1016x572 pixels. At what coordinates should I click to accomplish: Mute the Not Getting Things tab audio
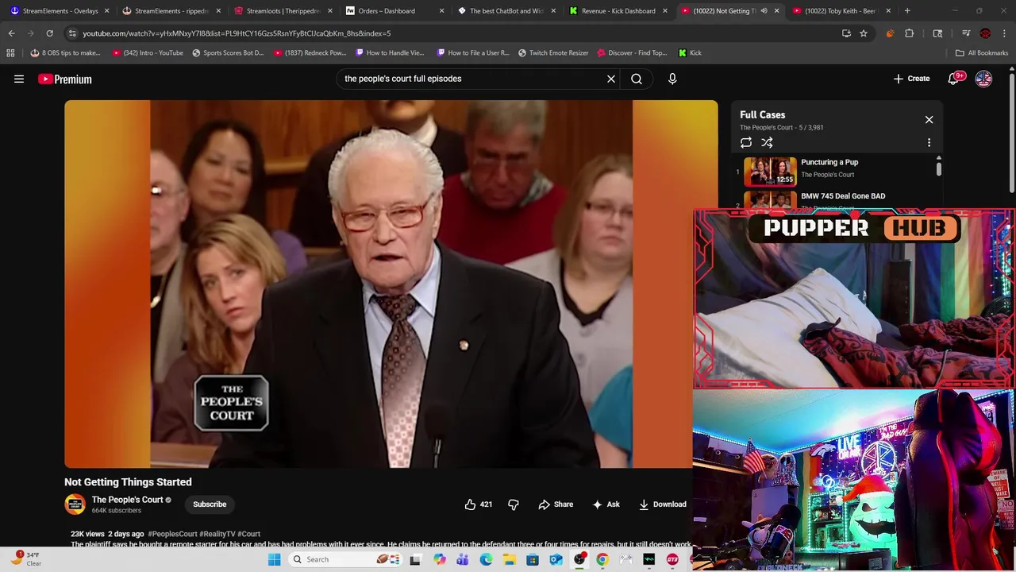(764, 11)
